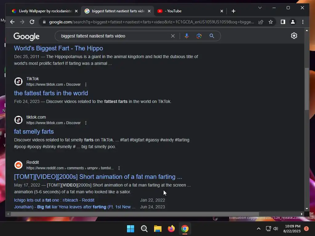Click the browser forward arrow
The width and height of the screenshot is (315, 236).
22,22
